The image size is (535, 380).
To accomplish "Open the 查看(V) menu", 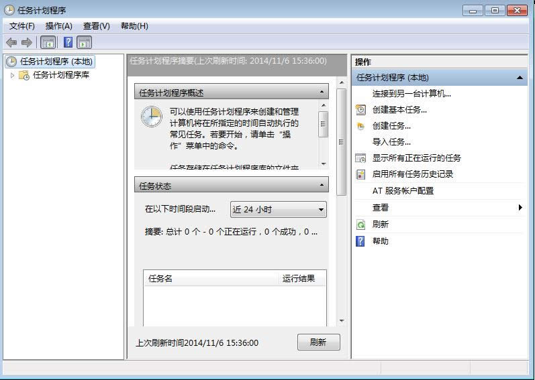I will [96, 25].
